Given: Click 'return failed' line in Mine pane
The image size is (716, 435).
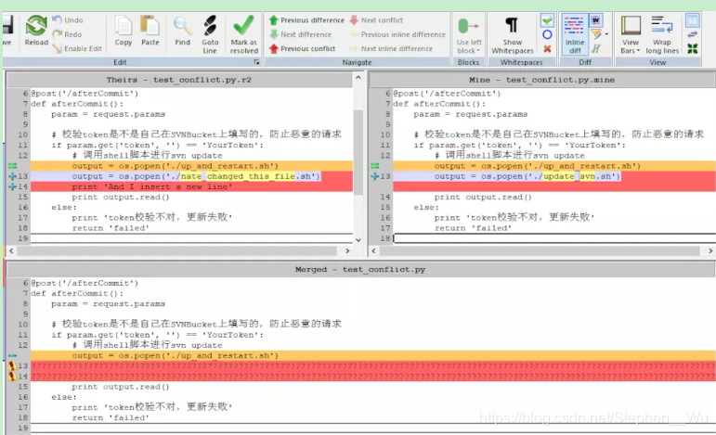Looking at the screenshot, I should point(554,228).
